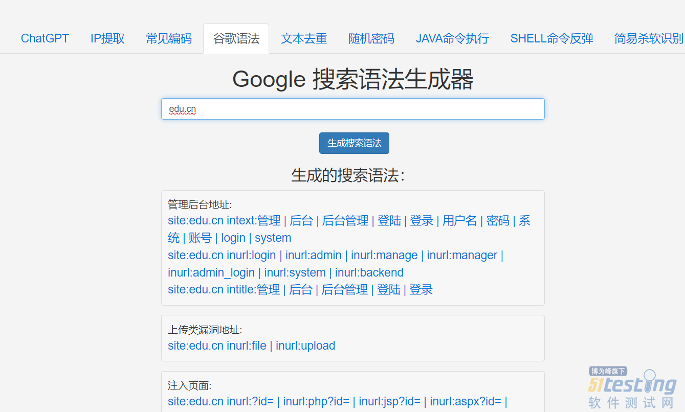This screenshot has height=412, width=685.
Task: Select the JAVA命令执行 tab
Action: 452,38
